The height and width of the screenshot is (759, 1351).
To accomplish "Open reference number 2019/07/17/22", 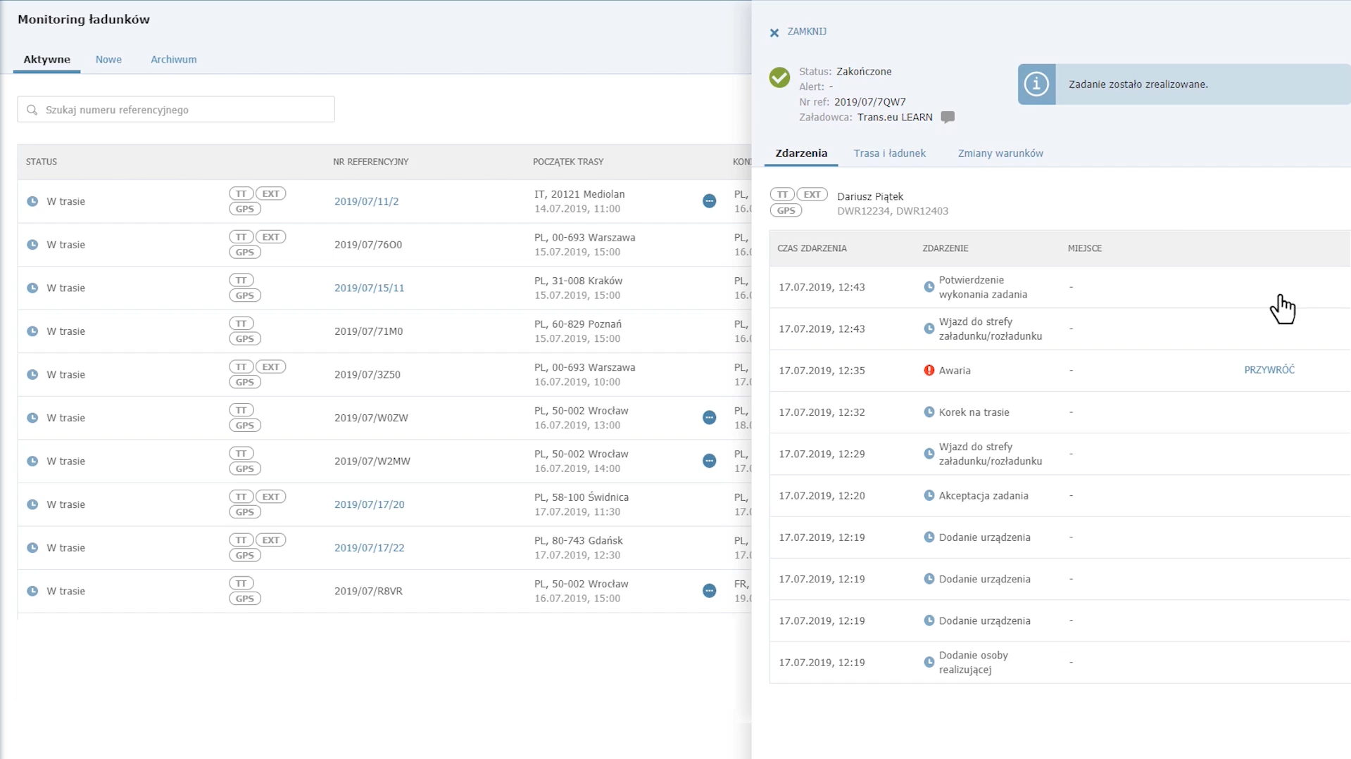I will (369, 548).
